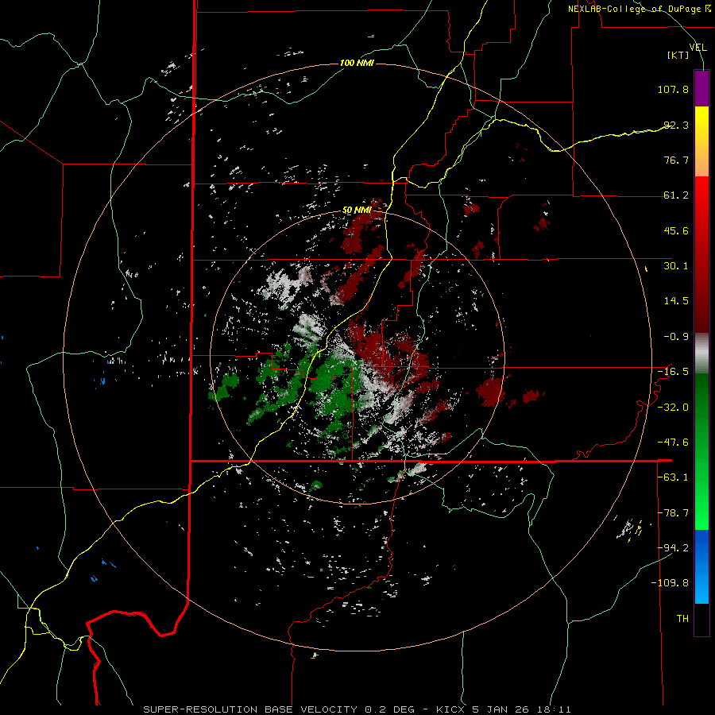The width and height of the screenshot is (715, 715).
Task: Click the 76.7 scale value
Action: (x=676, y=160)
